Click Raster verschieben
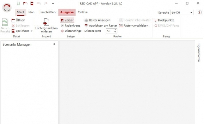Image resolution: width=204 pixels, height=124 pixels. tap(134, 26)
